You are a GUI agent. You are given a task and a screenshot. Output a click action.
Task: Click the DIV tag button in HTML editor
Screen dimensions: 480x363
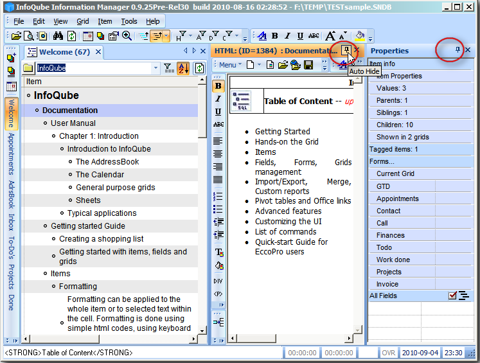pyautogui.click(x=218, y=281)
